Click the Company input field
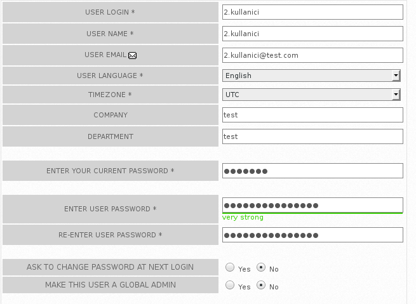The width and height of the screenshot is (416, 304). 312,115
